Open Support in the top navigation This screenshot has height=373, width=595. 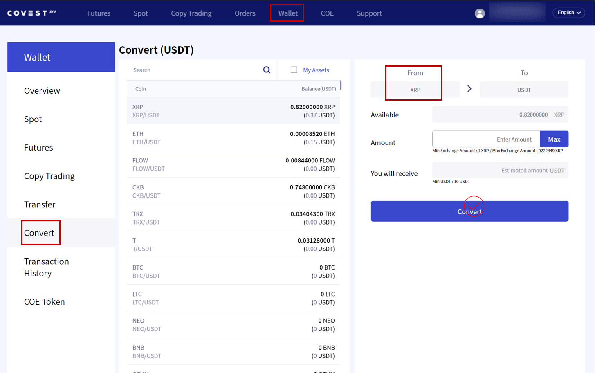click(369, 13)
